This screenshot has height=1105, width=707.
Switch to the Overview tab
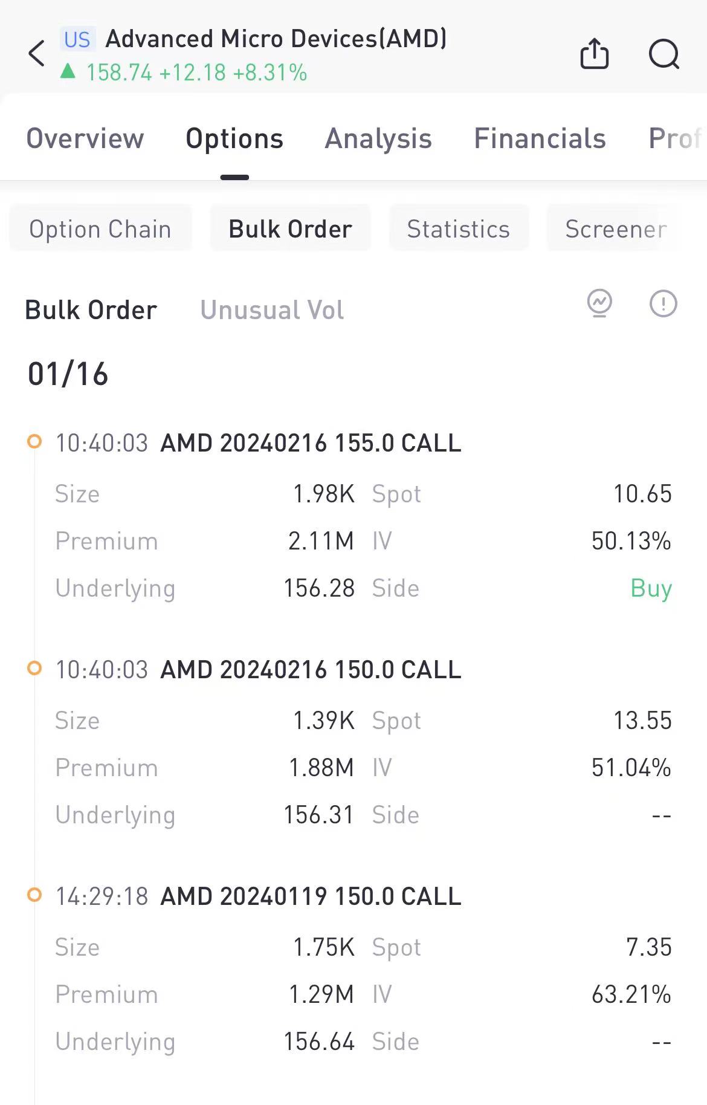pos(85,138)
